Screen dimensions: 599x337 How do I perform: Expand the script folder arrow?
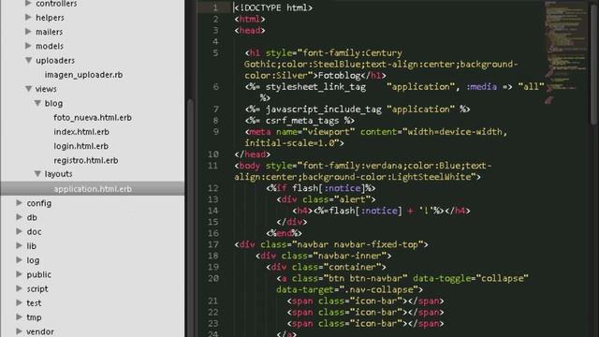19,288
